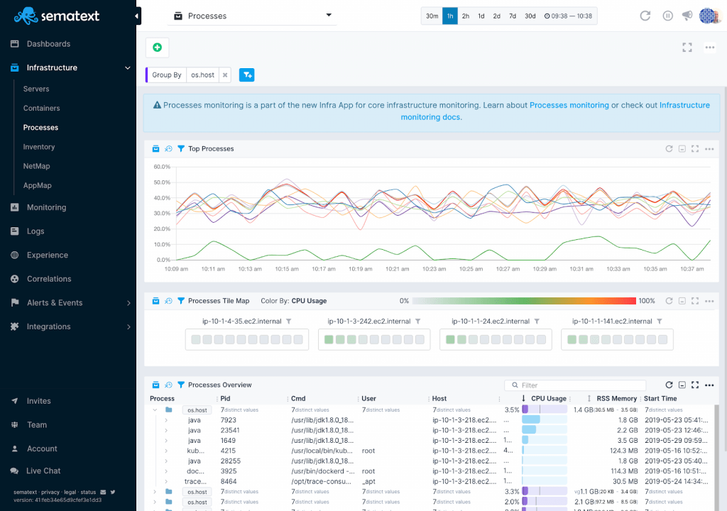This screenshot has height=511, width=727.
Task: Click the green add component button
Action: (x=156, y=48)
